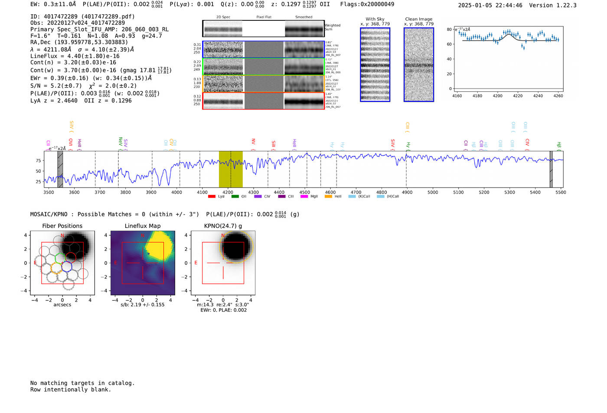Click 'Row intentionally blank.' text
This screenshot has width=607, height=413.
pyautogui.click(x=71, y=390)
